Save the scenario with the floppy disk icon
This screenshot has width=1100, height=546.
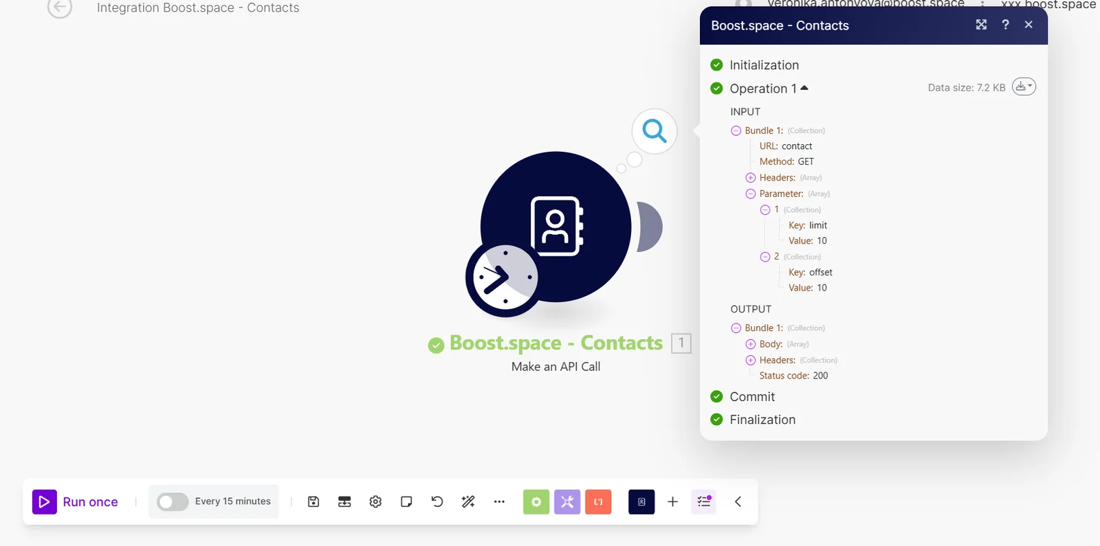click(x=313, y=502)
